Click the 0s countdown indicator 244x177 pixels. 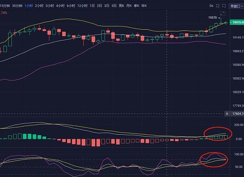click(x=211, y=6)
